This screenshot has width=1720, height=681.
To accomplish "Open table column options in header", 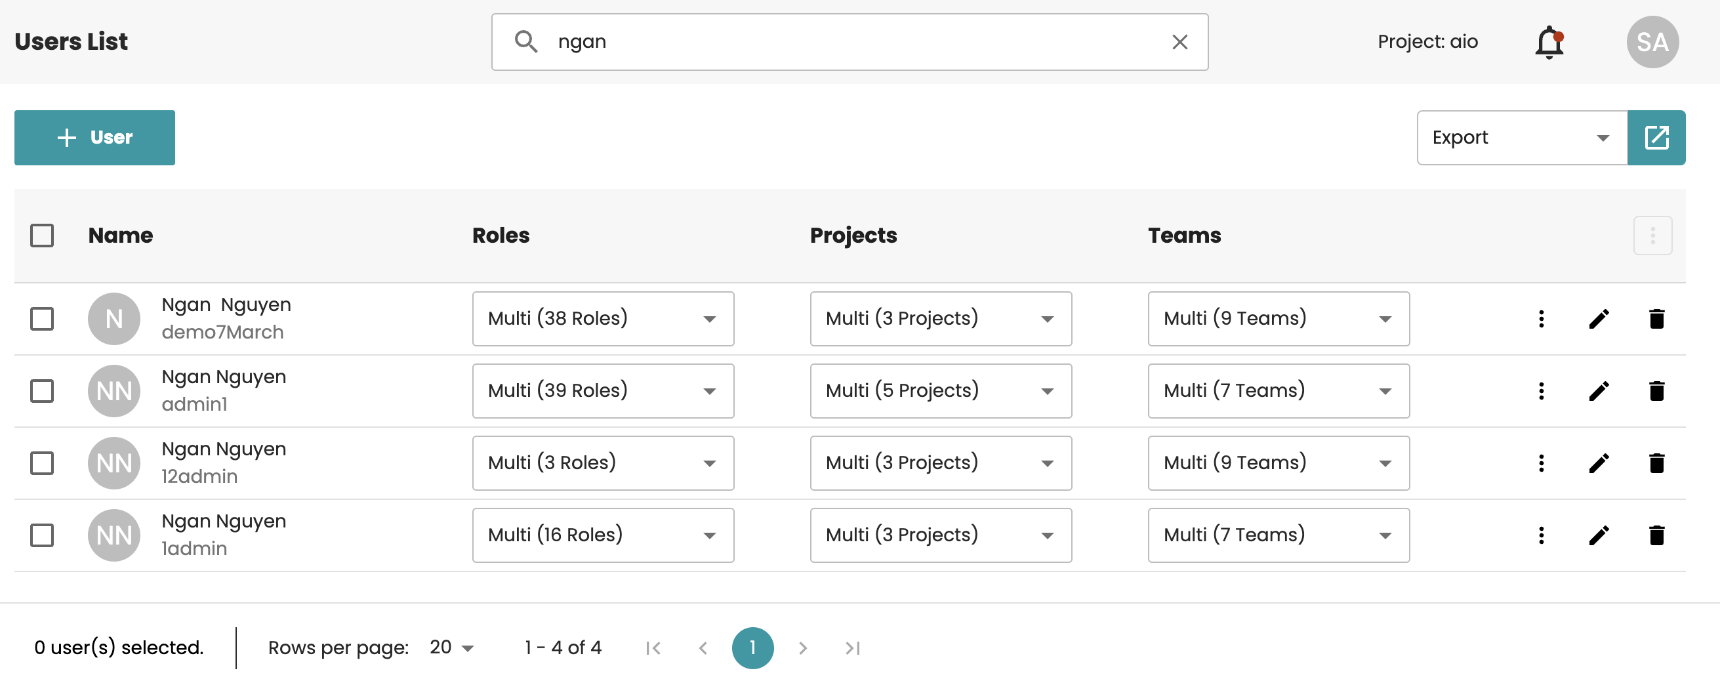I will 1652,236.
